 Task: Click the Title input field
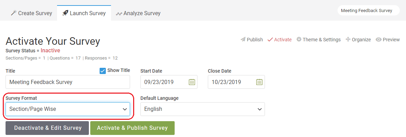point(68,82)
